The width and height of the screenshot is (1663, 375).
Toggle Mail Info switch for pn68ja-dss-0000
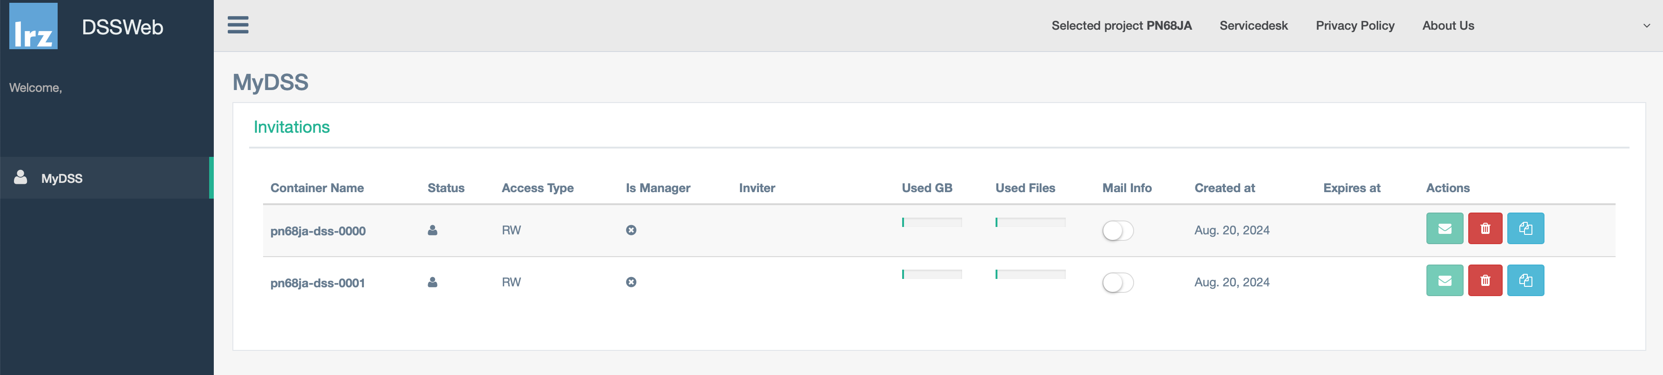tap(1117, 231)
